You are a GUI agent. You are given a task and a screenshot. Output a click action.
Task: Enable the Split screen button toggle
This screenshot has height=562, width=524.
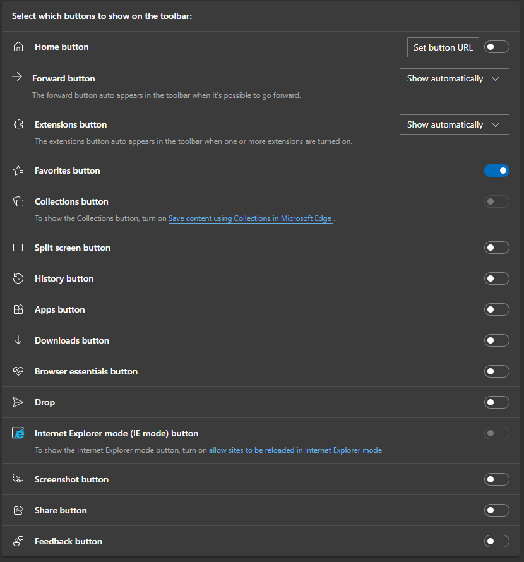point(496,248)
